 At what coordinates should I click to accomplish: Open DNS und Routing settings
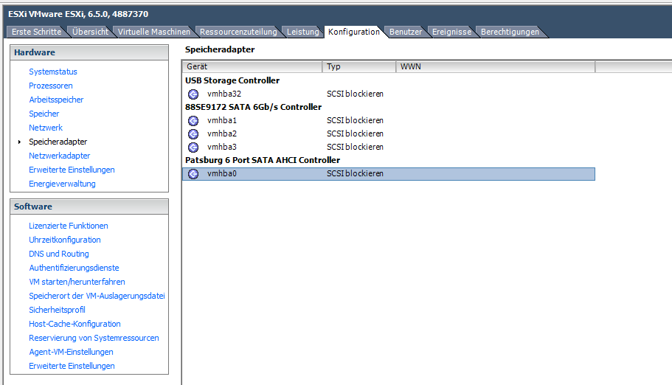point(59,254)
